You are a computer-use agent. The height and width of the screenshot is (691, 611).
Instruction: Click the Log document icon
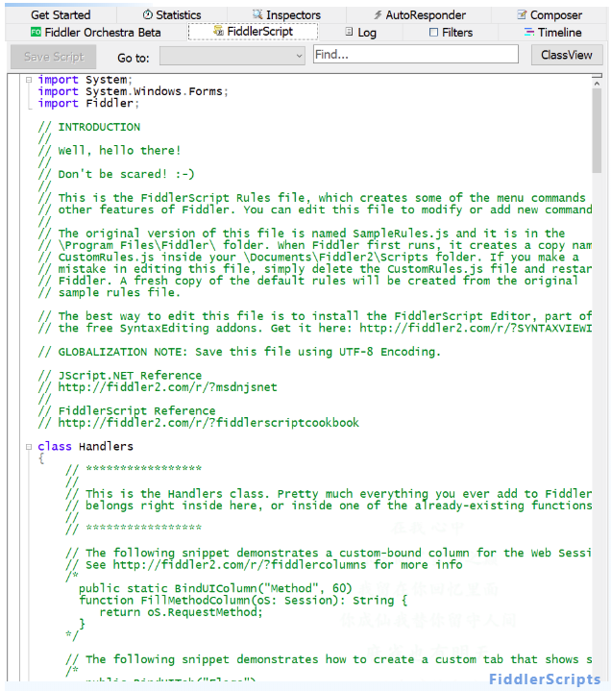pyautogui.click(x=349, y=32)
